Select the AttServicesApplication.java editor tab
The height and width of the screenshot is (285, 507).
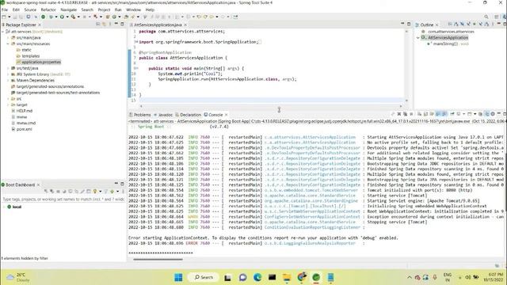click(x=158, y=25)
